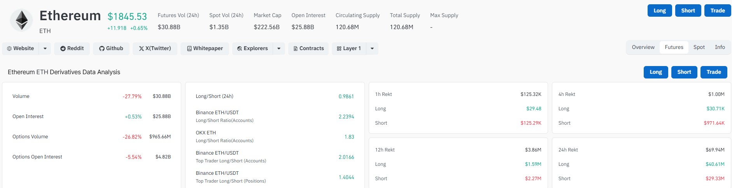Click the OKX ETH row label

tap(206, 133)
